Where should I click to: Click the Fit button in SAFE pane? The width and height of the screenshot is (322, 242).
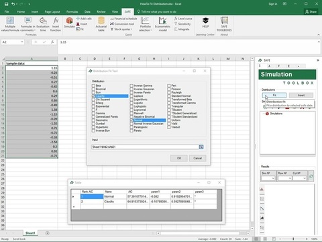(274, 95)
